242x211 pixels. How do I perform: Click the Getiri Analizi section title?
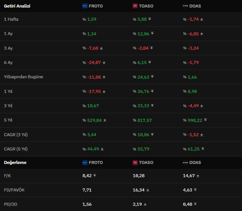17,6
